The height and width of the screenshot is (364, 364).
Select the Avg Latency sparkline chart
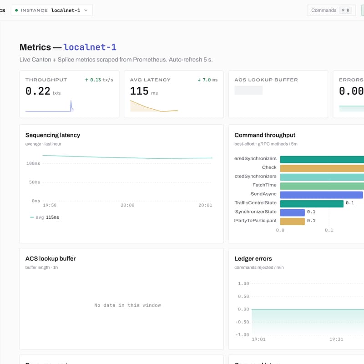(x=154, y=106)
